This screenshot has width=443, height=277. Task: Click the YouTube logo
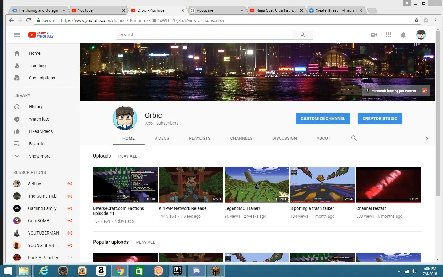click(41, 35)
